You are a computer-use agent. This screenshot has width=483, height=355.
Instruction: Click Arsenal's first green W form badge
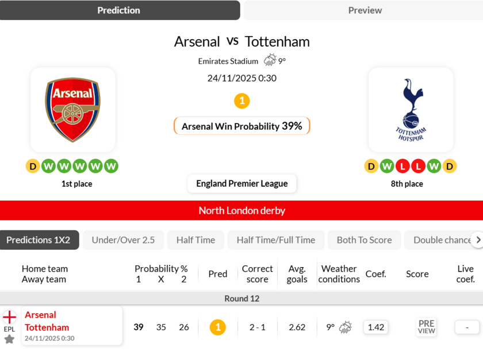48,167
